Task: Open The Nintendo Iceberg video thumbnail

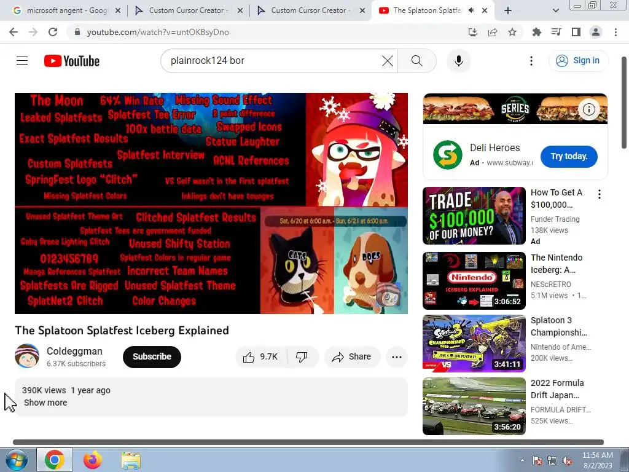Action: [474, 280]
